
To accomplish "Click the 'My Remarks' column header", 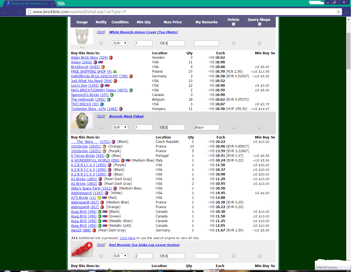I will (x=206, y=22).
